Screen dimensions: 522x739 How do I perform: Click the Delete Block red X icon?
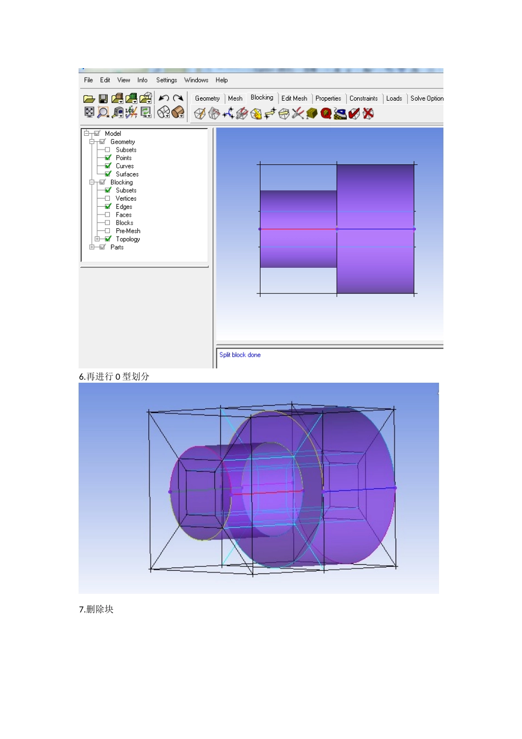368,113
